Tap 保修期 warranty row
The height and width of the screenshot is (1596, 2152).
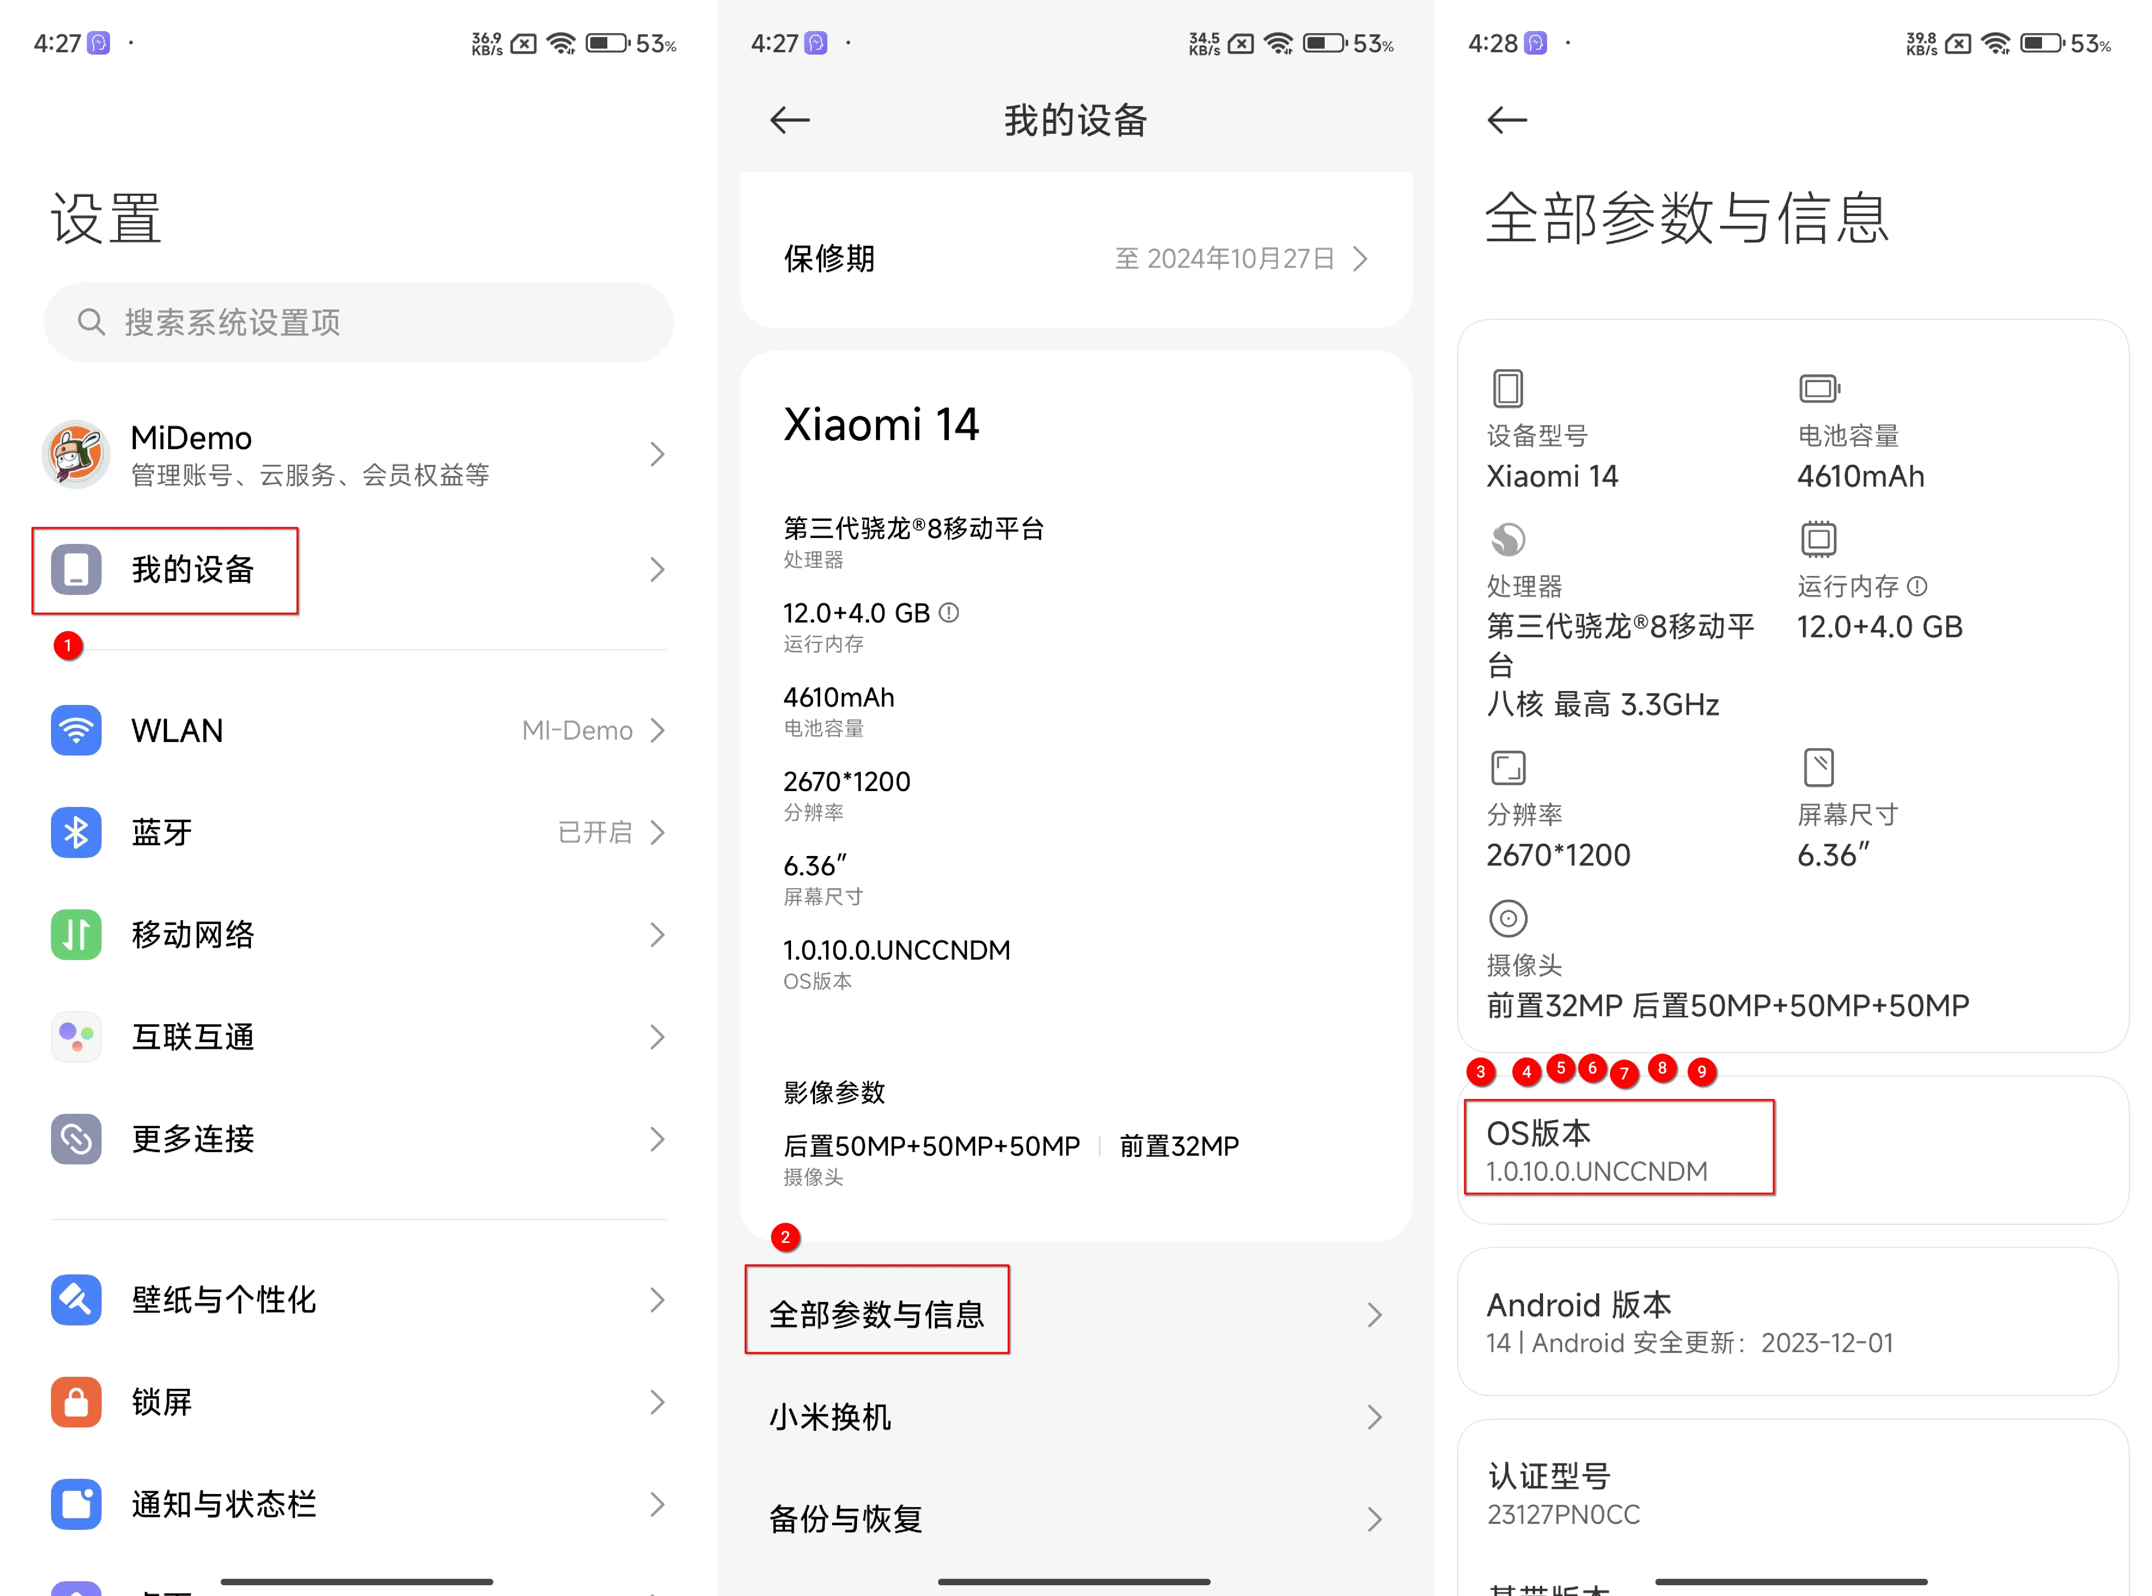[1076, 259]
